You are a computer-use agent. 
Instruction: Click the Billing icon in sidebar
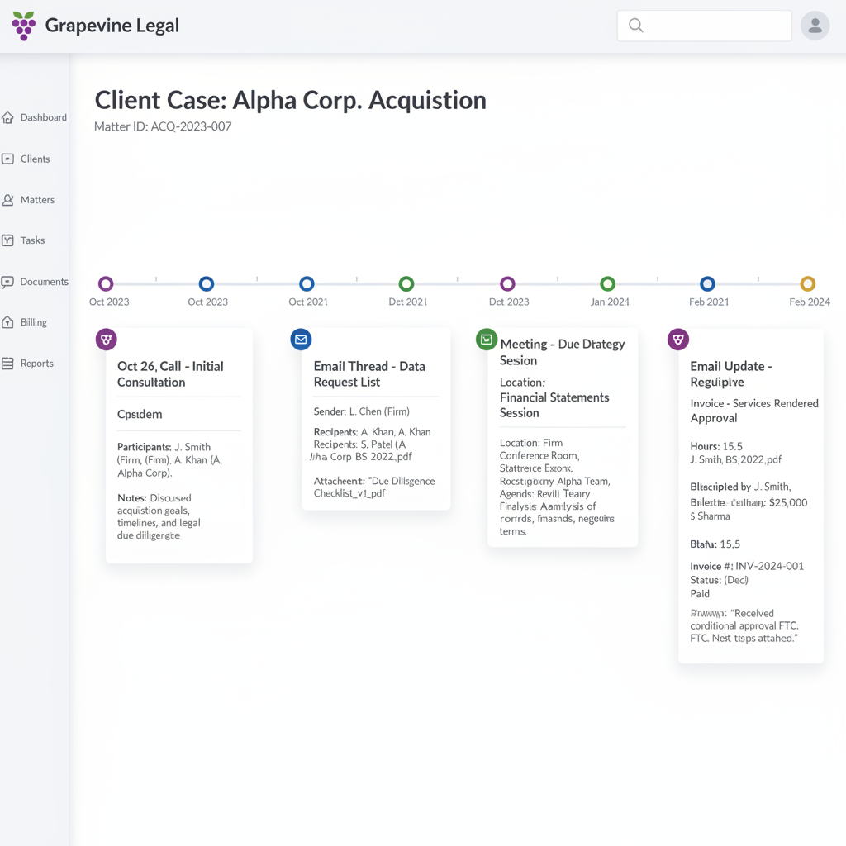point(8,322)
